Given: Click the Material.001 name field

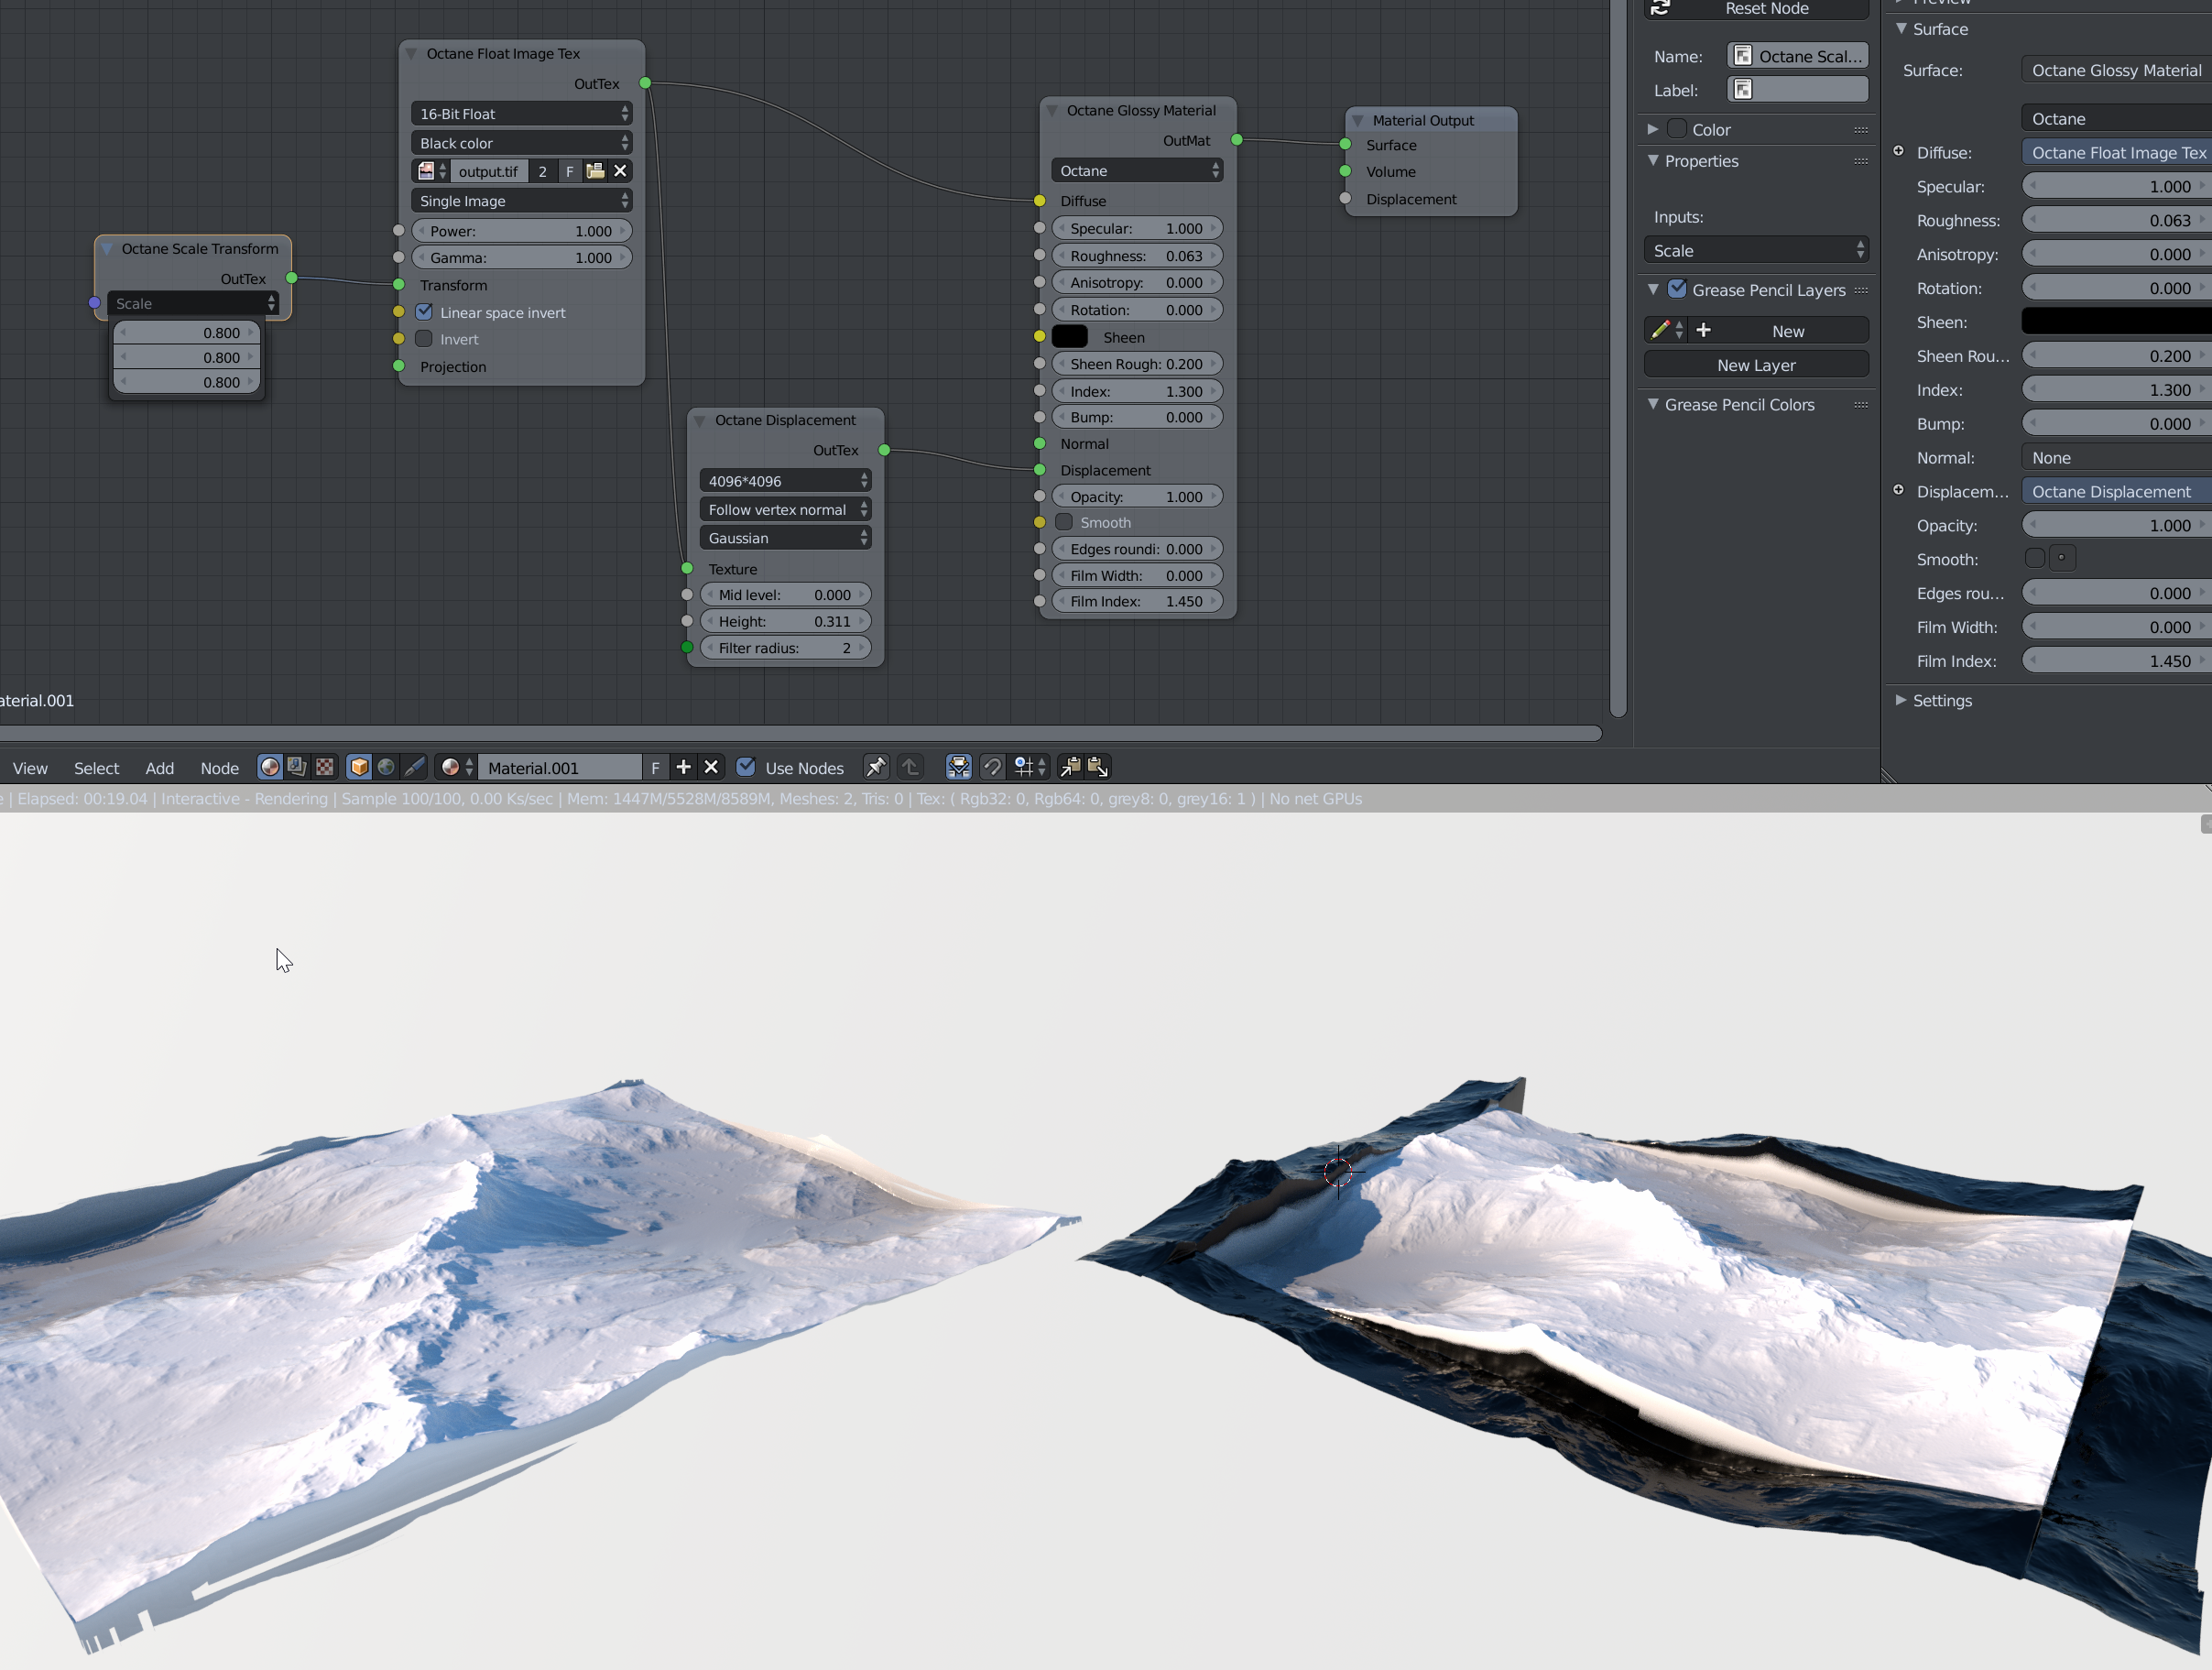Looking at the screenshot, I should 559,768.
